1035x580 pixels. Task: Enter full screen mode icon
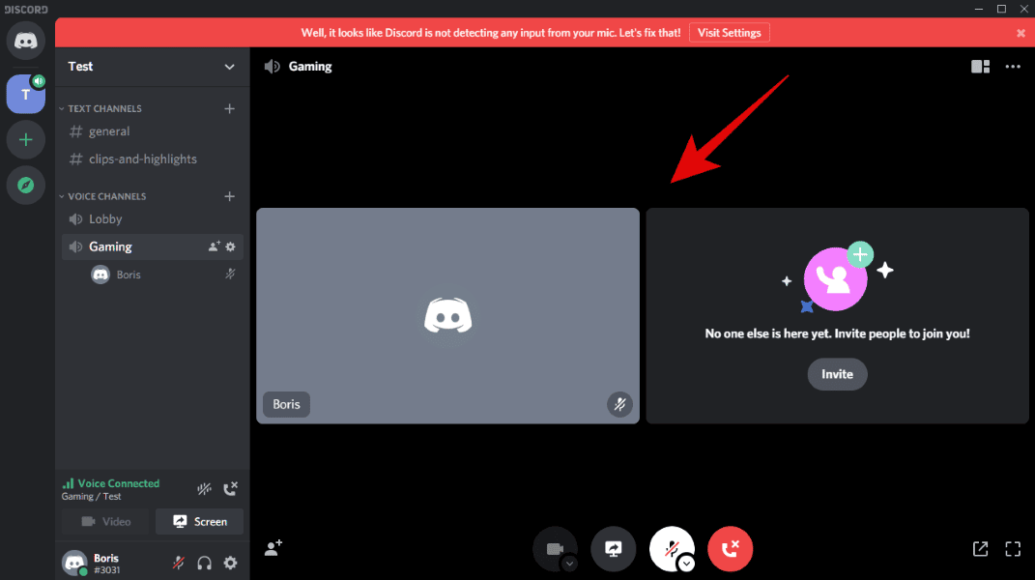(1013, 548)
